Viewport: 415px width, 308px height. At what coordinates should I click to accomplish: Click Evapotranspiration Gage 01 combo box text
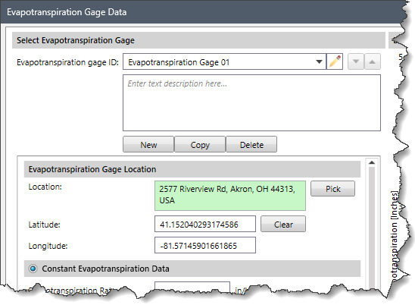point(179,62)
